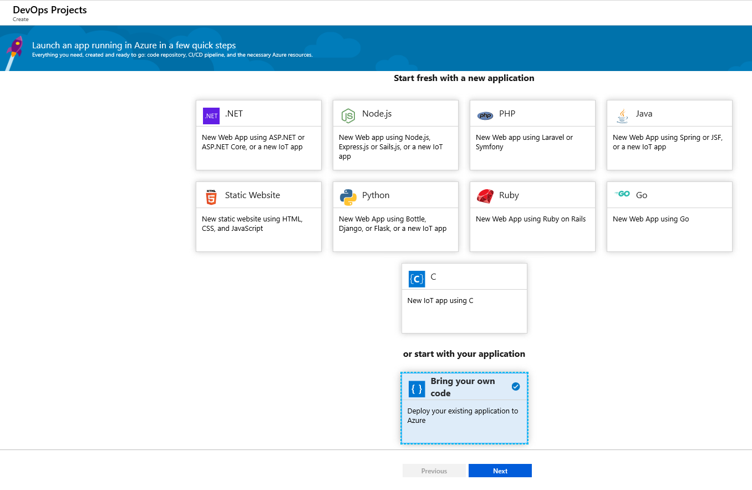
Task: Select the Static Website card title
Action: (252, 195)
